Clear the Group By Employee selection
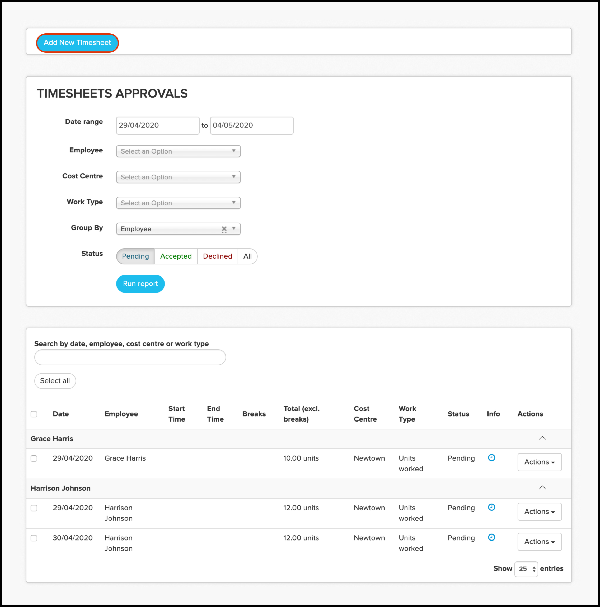Viewport: 600px width, 607px height. [x=224, y=229]
